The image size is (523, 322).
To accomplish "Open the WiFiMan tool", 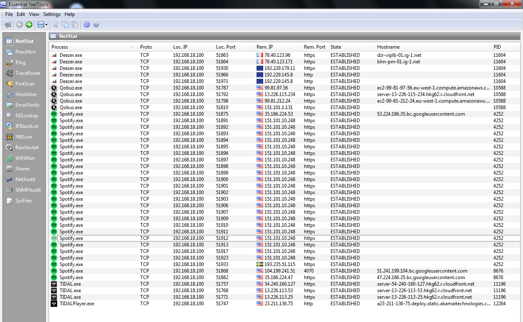I will (20, 158).
